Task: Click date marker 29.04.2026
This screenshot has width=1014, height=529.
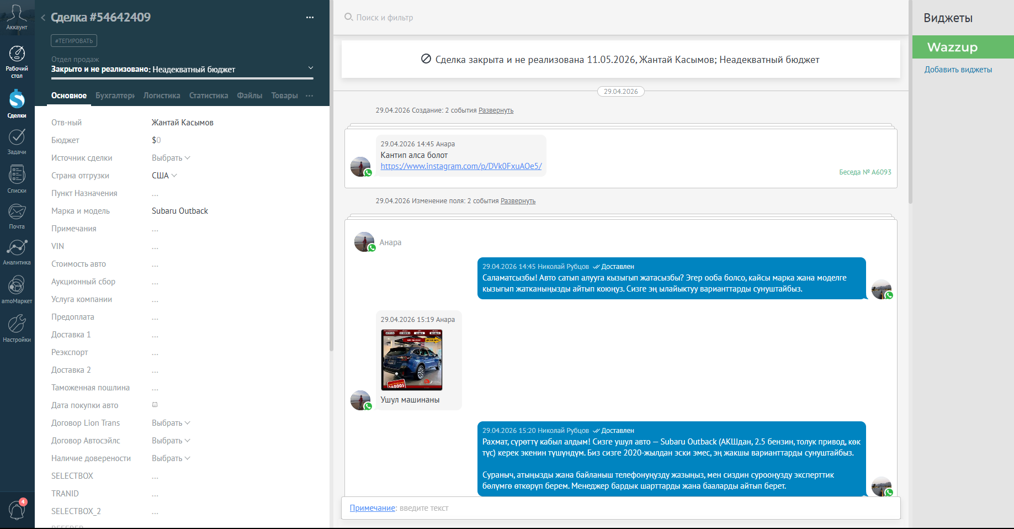Action: pos(620,92)
